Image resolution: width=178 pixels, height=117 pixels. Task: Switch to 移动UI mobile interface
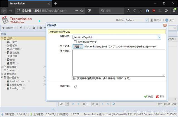(x=156, y=20)
